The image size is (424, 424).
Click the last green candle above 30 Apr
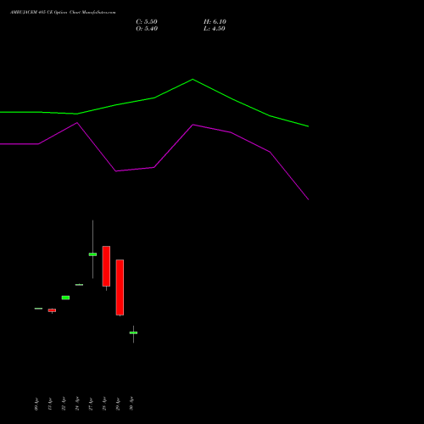click(133, 333)
